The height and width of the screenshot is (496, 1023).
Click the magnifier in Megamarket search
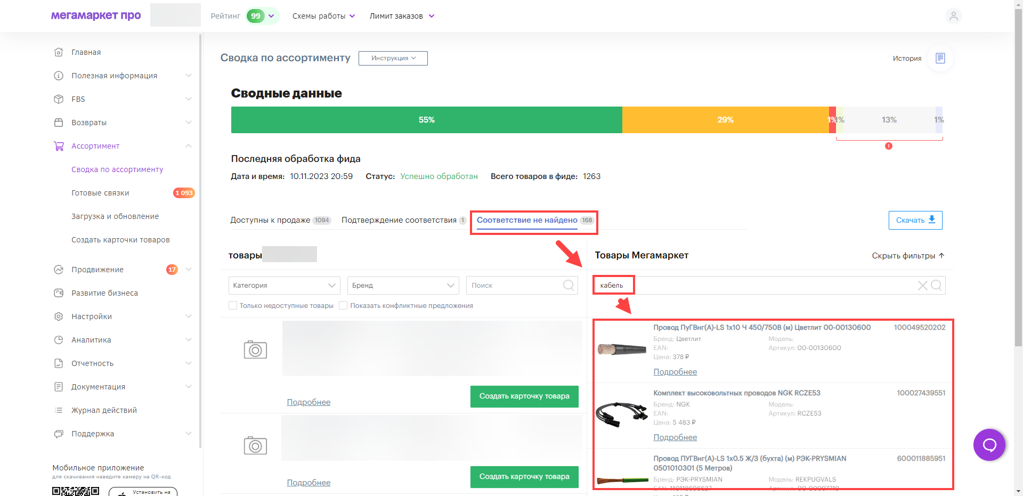(x=936, y=286)
